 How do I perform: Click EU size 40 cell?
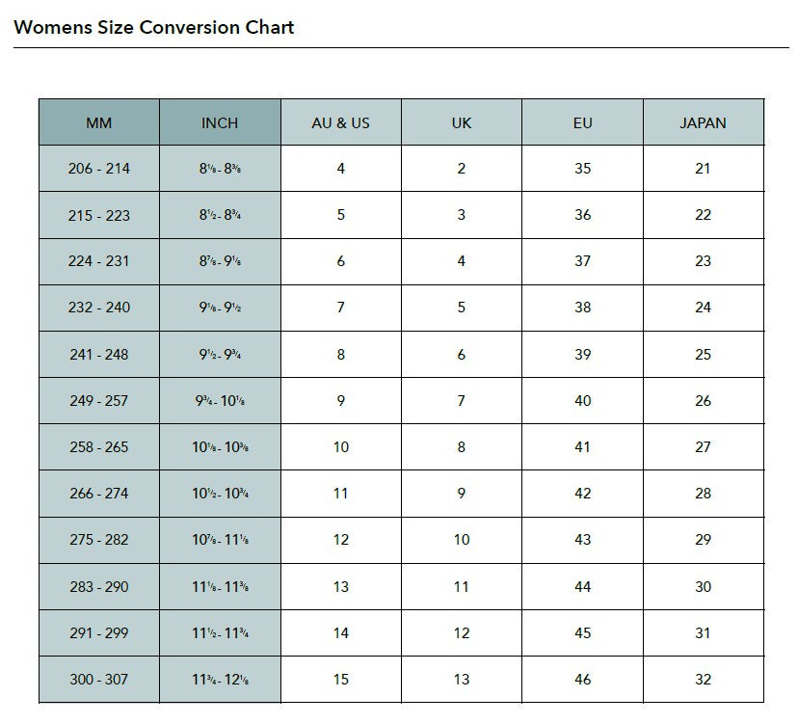click(582, 401)
